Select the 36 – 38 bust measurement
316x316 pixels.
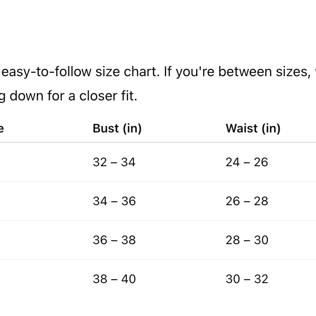pos(114,240)
